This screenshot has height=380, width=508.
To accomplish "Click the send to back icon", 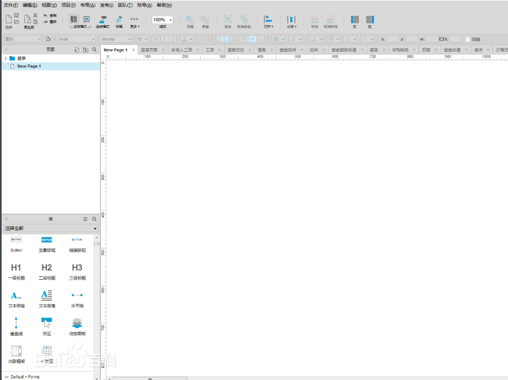I will (205, 20).
